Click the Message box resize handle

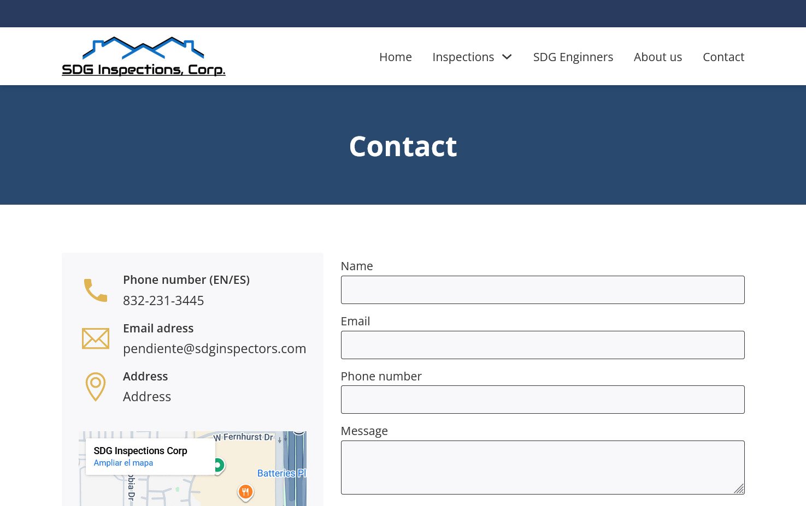[739, 489]
